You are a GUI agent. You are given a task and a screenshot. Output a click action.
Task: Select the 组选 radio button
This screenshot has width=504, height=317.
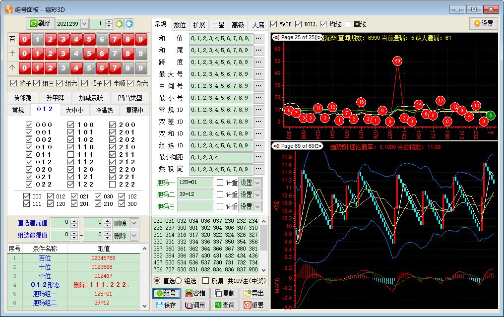(179, 281)
